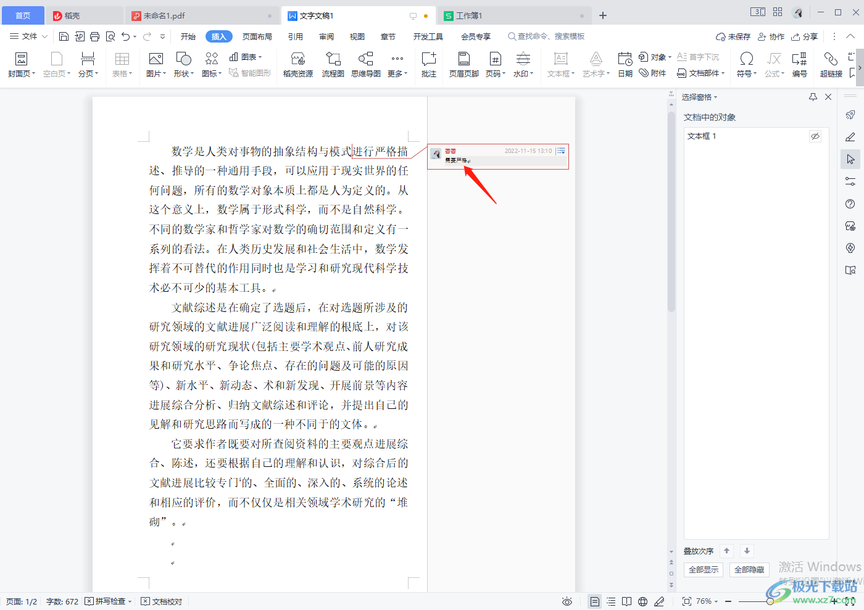This screenshot has width=864, height=610.
Task: Switch to web layout view
Action: pyautogui.click(x=642, y=601)
